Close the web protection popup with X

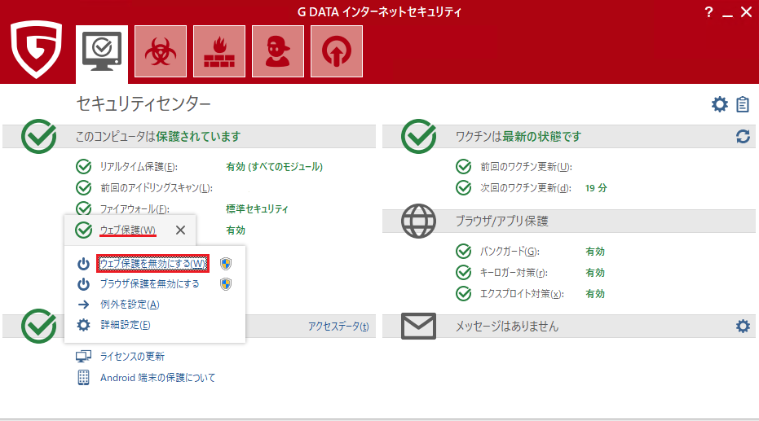pyautogui.click(x=180, y=230)
